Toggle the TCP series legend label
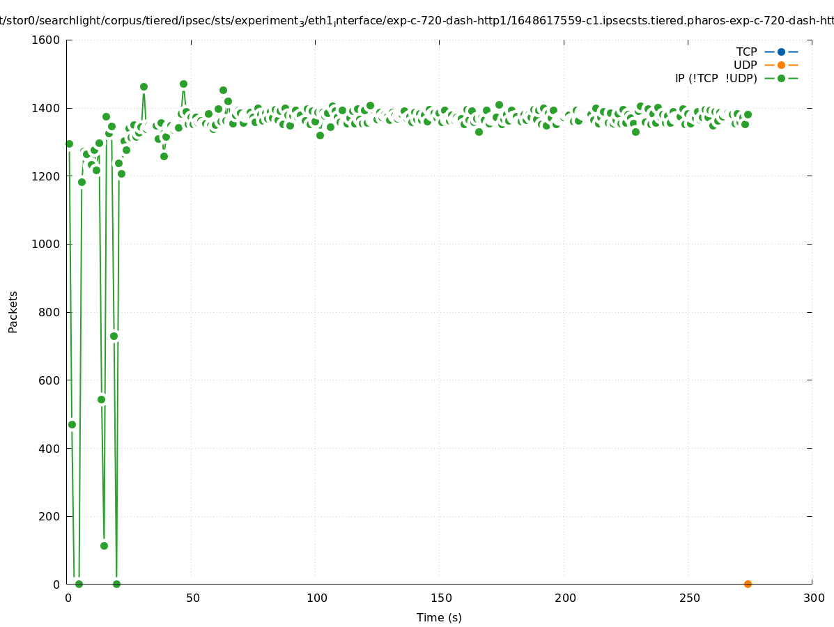The height and width of the screenshot is (627, 834). click(746, 52)
